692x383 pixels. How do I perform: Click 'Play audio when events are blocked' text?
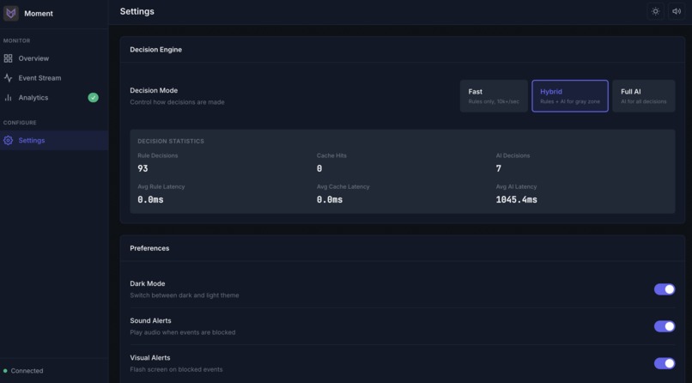[183, 332]
